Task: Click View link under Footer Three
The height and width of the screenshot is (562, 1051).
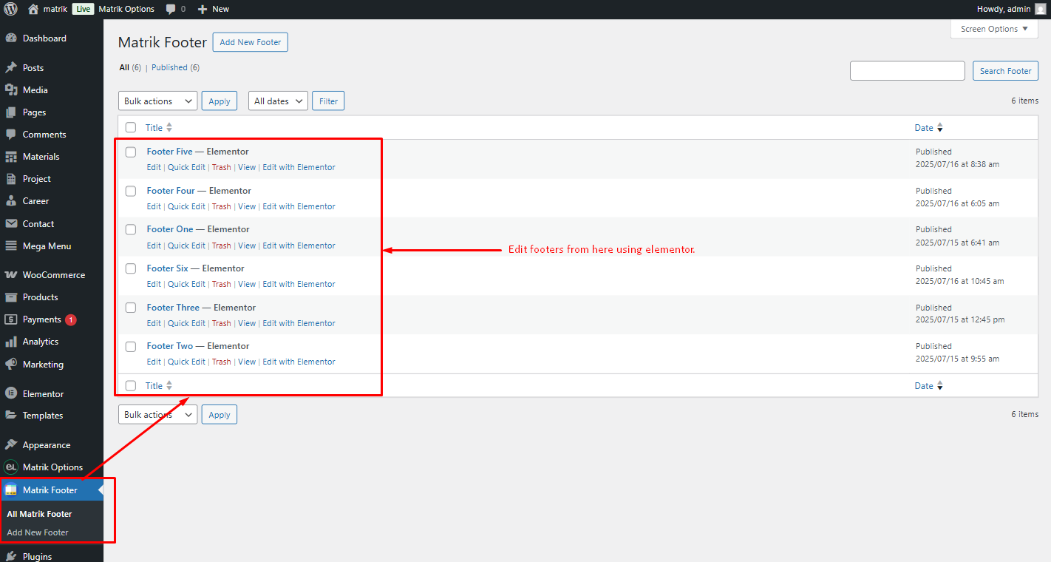Action: [x=247, y=324]
